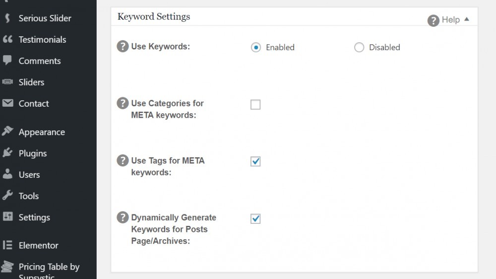The height and width of the screenshot is (279, 496).
Task: Click the Contact envelope icon
Action: (7, 103)
